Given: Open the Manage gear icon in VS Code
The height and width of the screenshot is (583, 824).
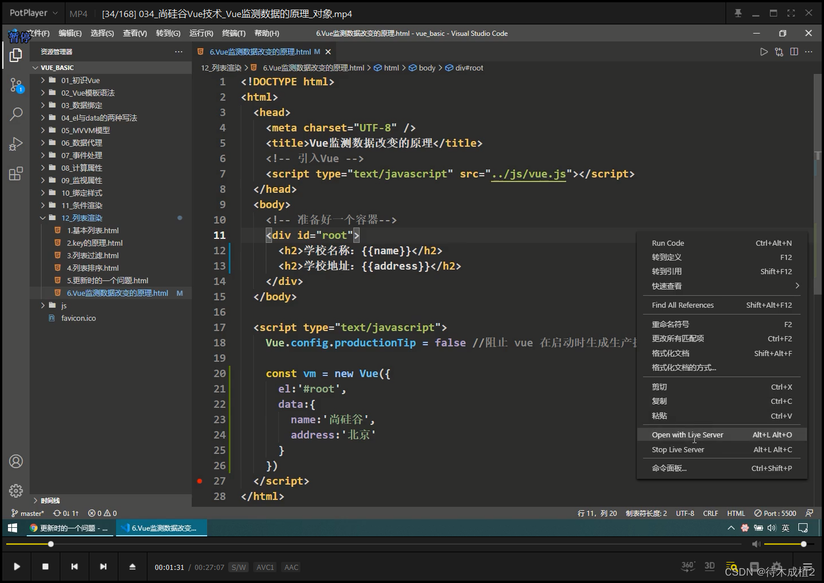Looking at the screenshot, I should [x=16, y=490].
